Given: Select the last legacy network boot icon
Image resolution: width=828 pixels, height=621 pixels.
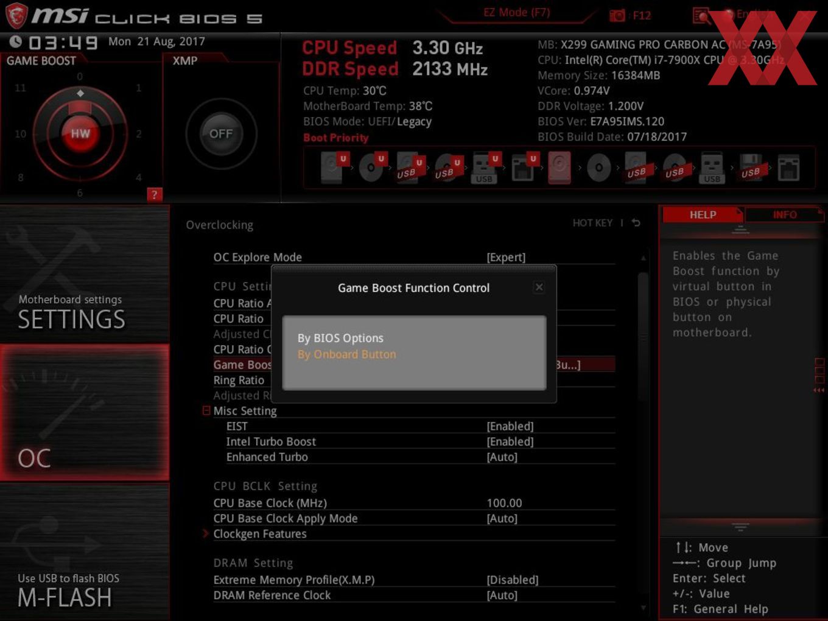Looking at the screenshot, I should point(788,168).
